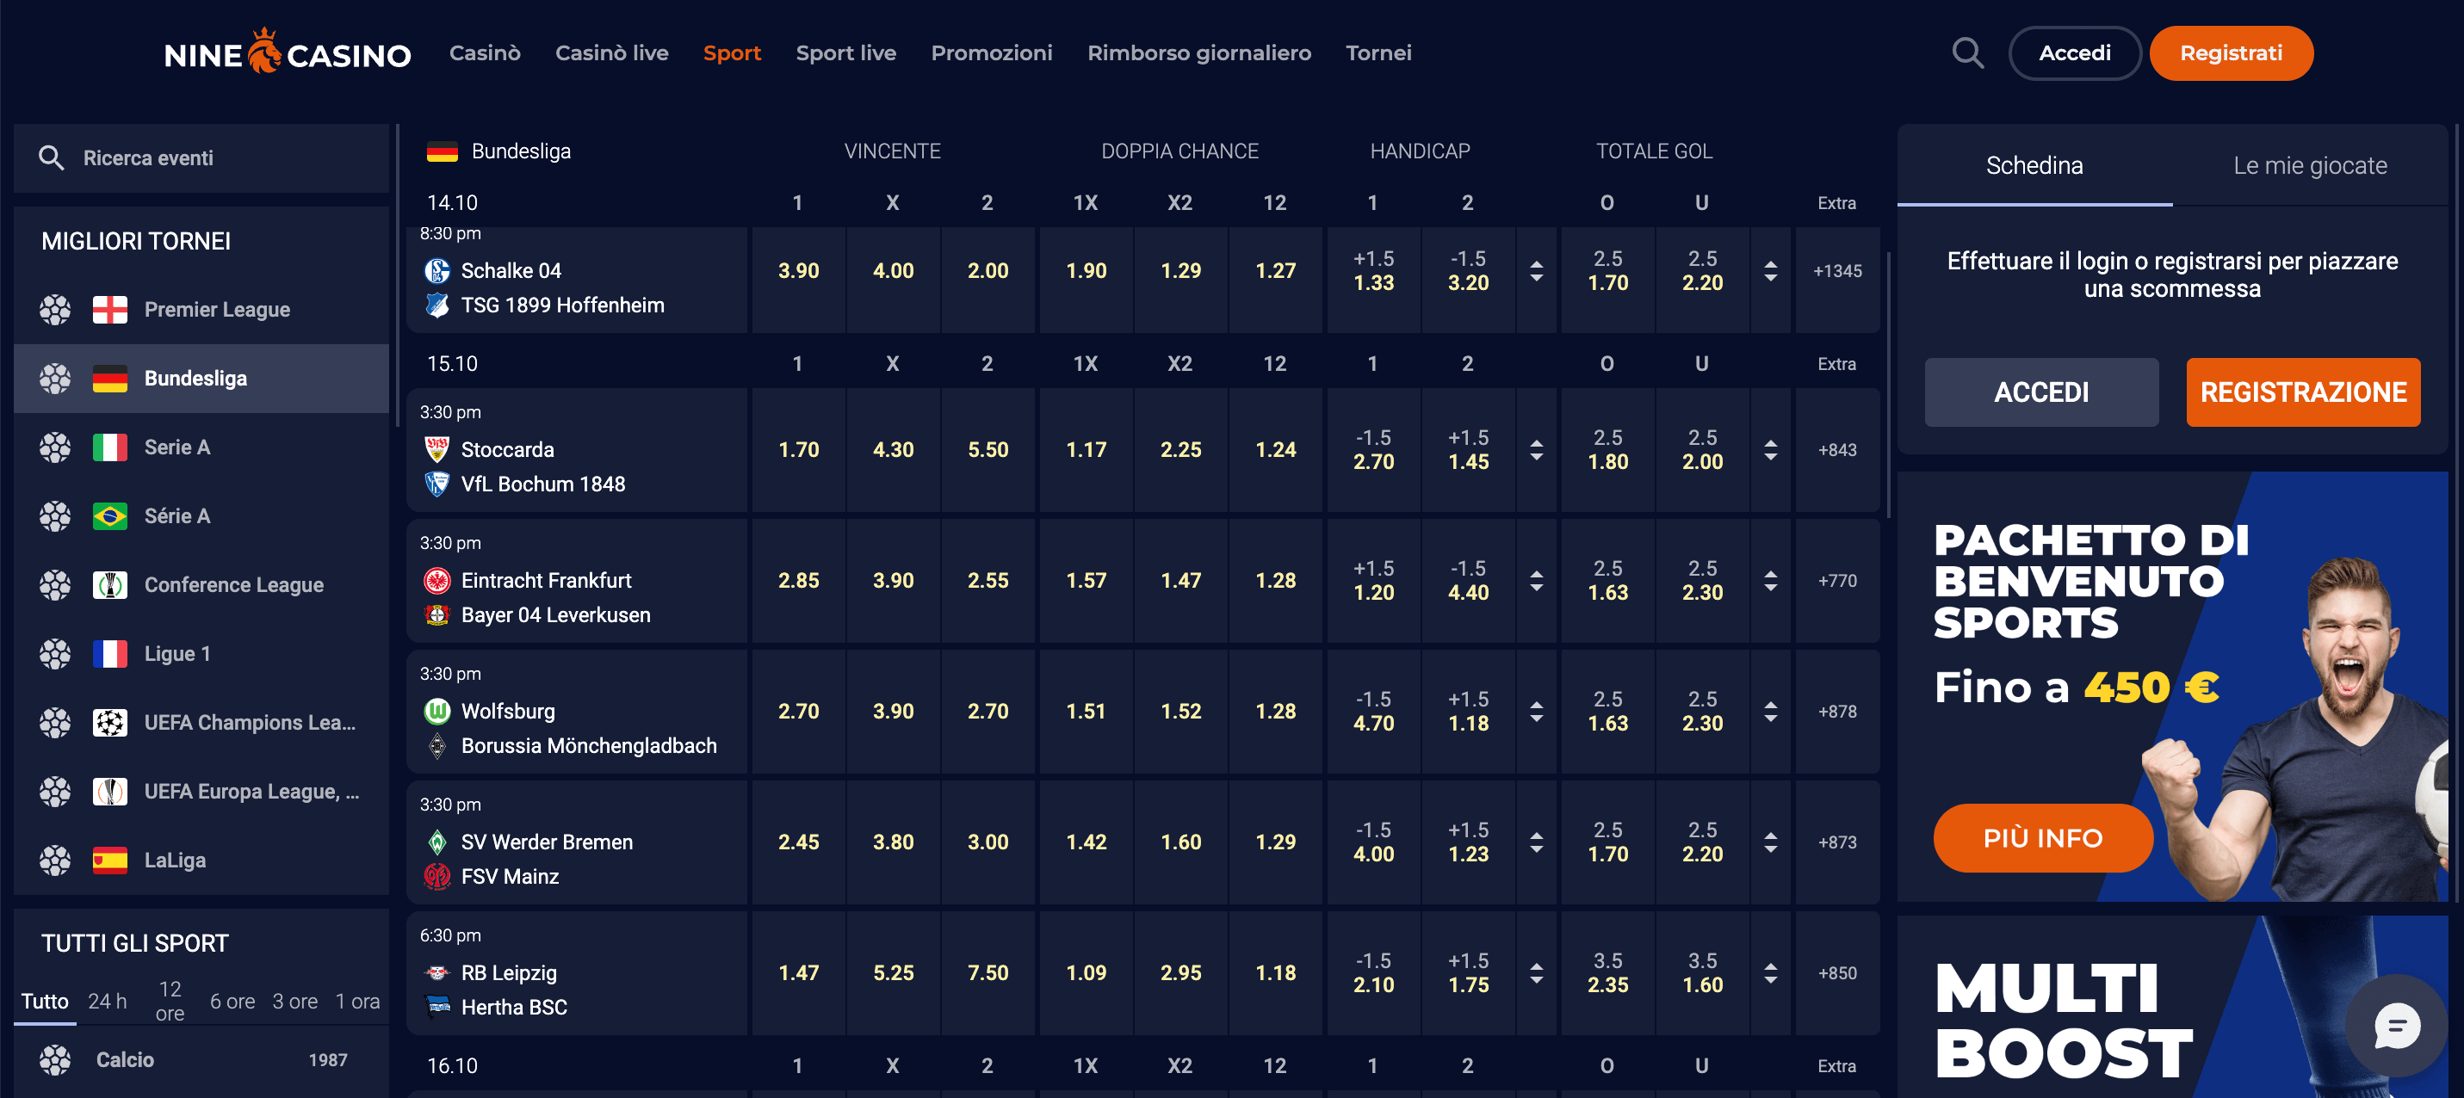Image resolution: width=2464 pixels, height=1098 pixels.
Task: Click the Bayer 04 Leverkusen club logo
Action: coord(438,615)
